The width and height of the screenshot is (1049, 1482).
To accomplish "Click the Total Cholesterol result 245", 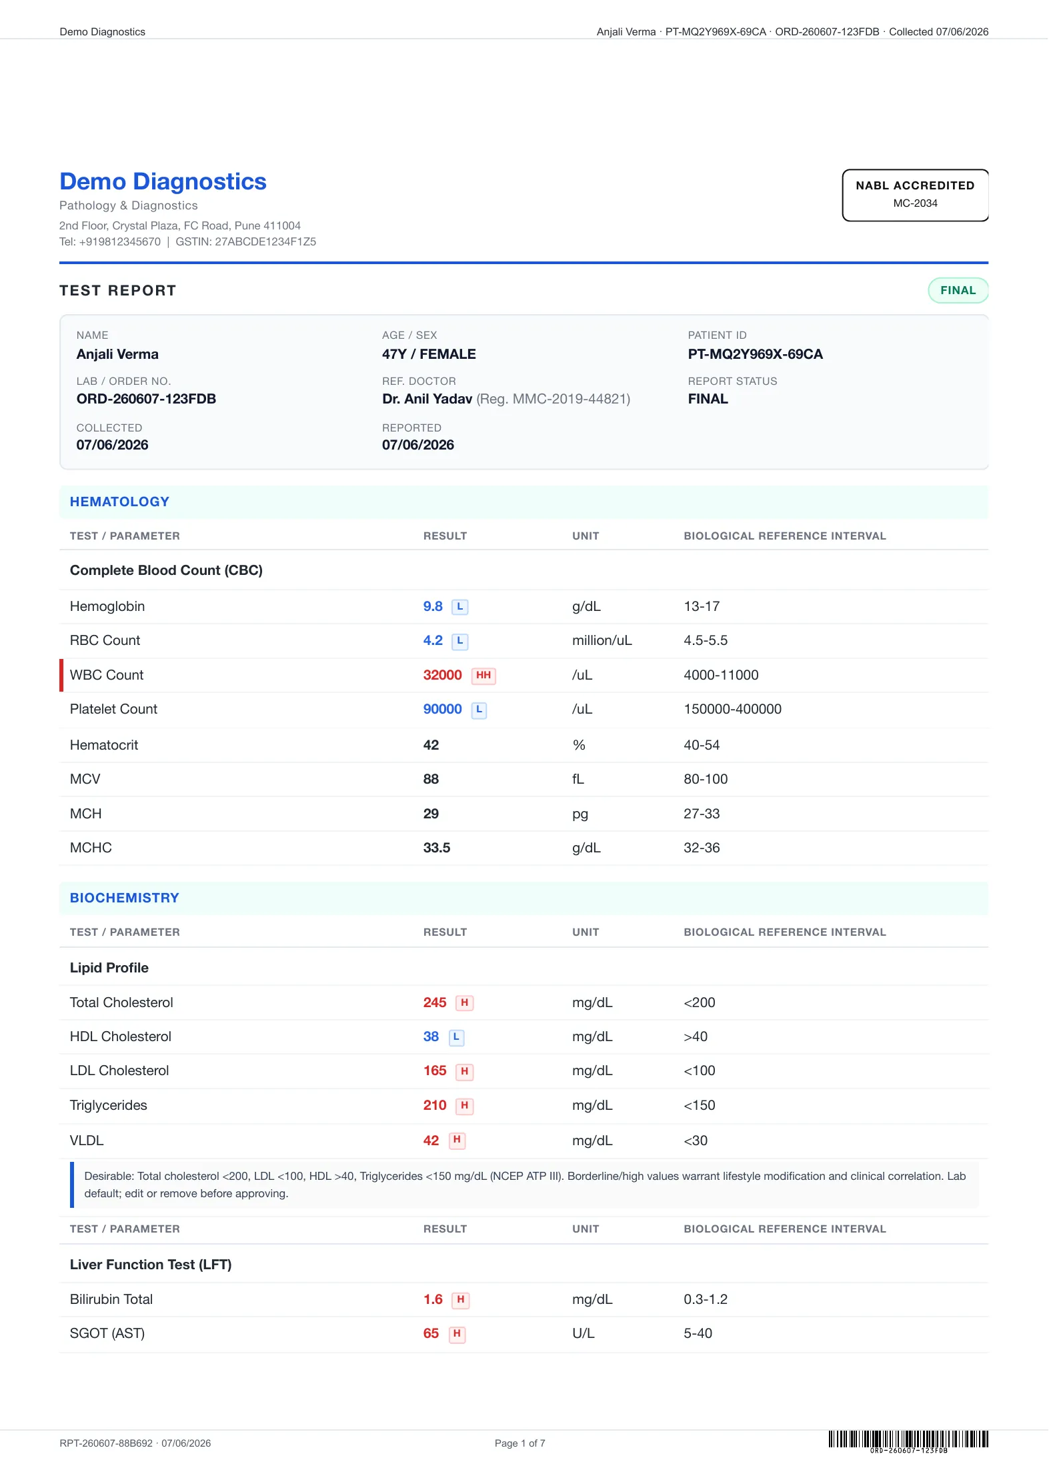I will 435,1002.
